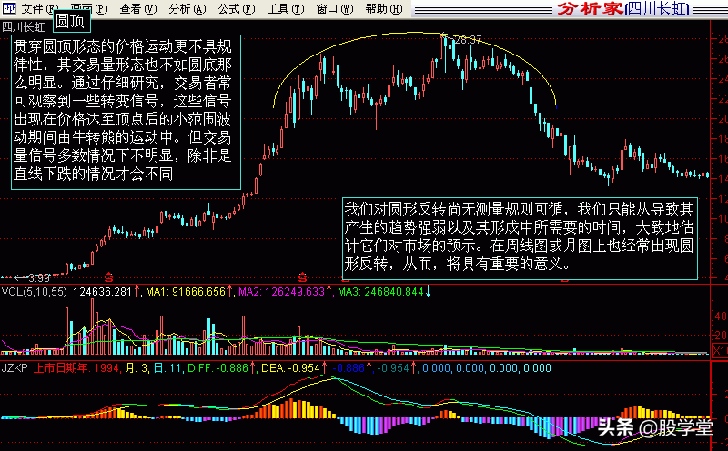
Task: Open the 画面(P) menu
Action: (89, 9)
